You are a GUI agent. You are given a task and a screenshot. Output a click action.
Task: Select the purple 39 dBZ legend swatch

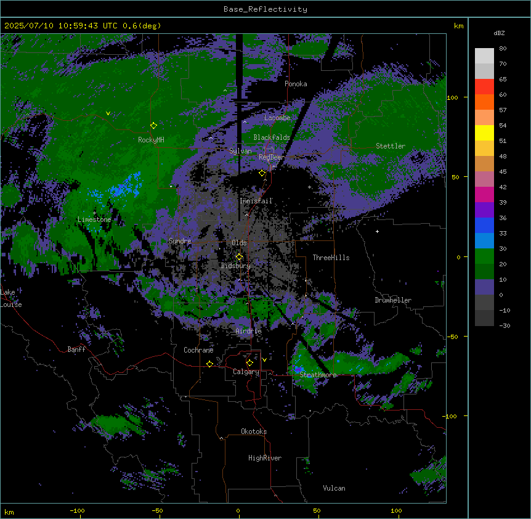(484, 210)
